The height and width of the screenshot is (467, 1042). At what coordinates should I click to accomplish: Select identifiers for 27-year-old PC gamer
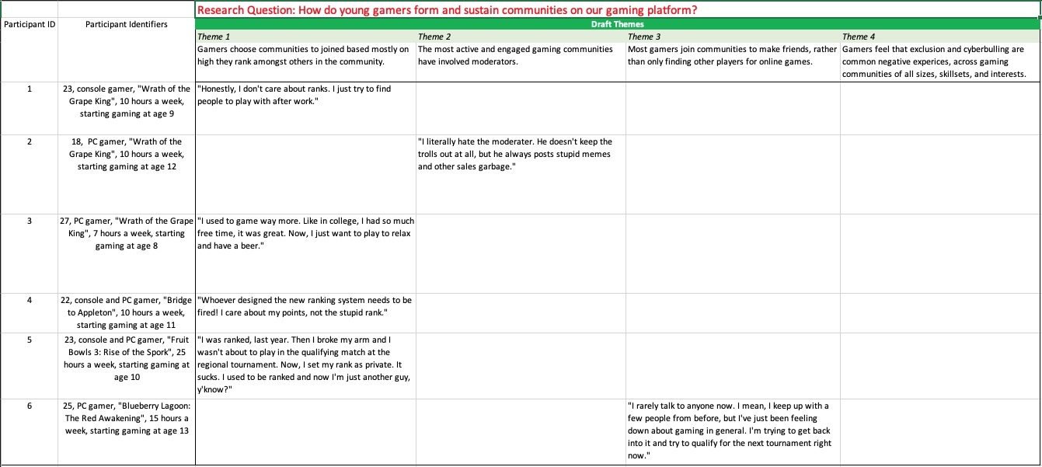pyautogui.click(x=127, y=253)
